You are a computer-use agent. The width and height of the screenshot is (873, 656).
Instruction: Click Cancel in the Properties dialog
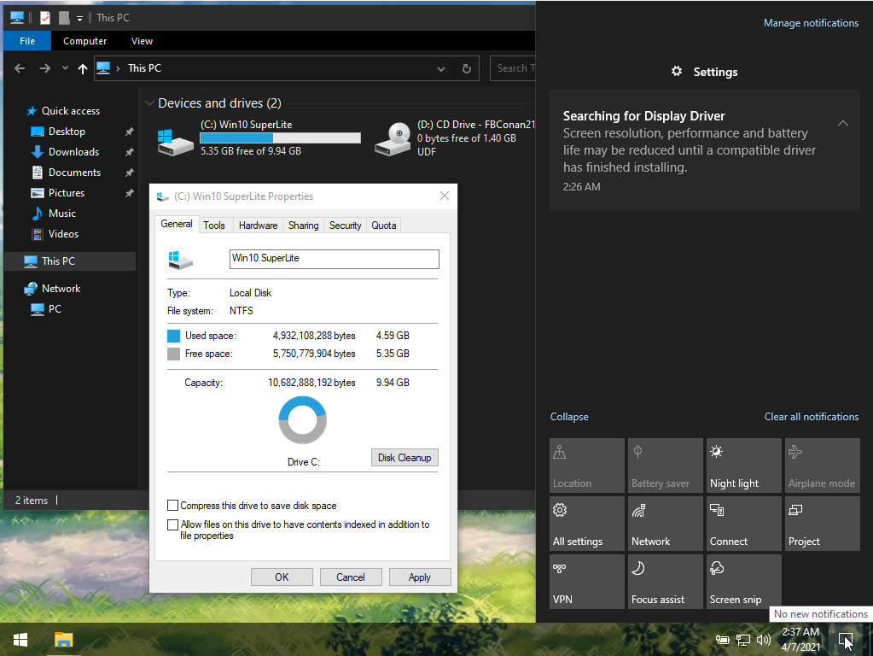pyautogui.click(x=351, y=577)
